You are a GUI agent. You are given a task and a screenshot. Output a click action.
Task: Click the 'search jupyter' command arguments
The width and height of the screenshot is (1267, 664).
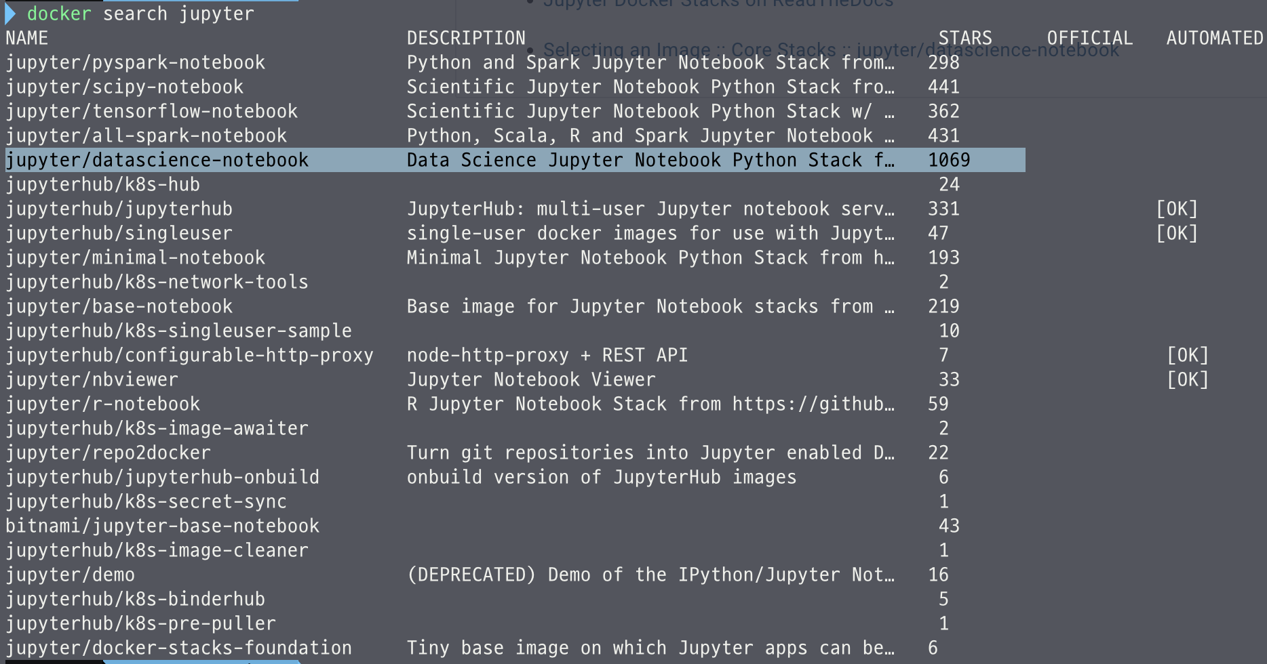tap(178, 14)
